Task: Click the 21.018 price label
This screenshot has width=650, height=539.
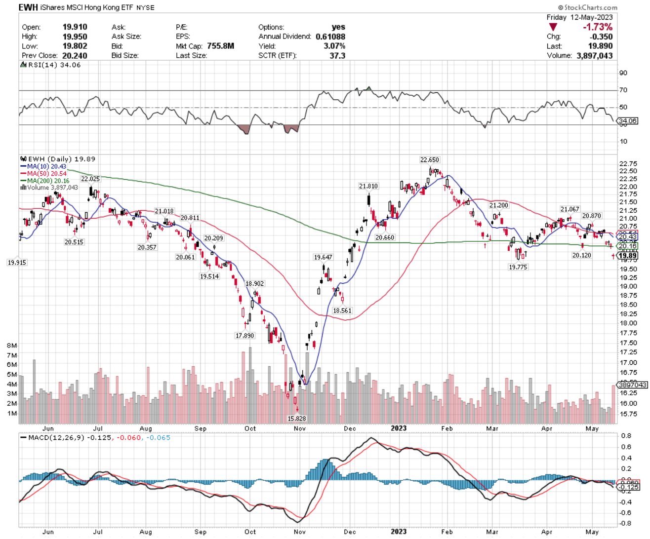Action: point(164,211)
